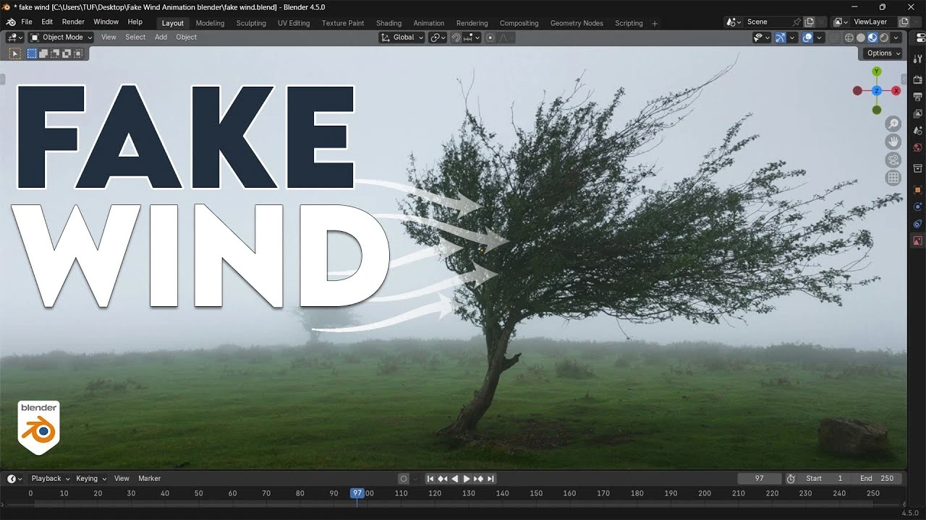Select wireframe viewport shading

pyautogui.click(x=849, y=38)
